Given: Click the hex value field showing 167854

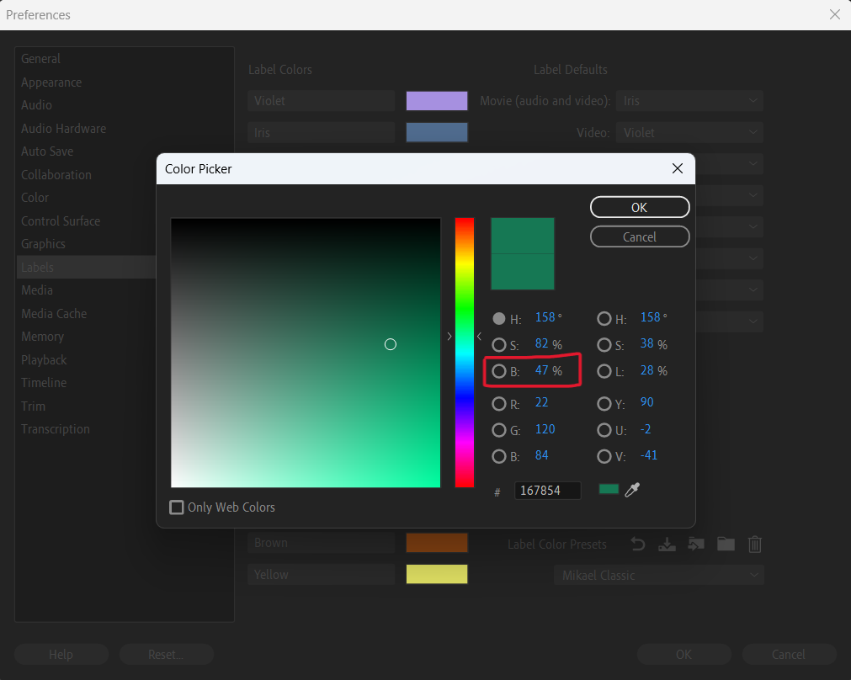Looking at the screenshot, I should coord(547,490).
